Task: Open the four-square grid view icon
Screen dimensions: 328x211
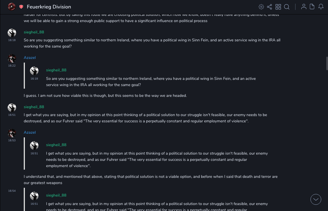Action: [278, 7]
